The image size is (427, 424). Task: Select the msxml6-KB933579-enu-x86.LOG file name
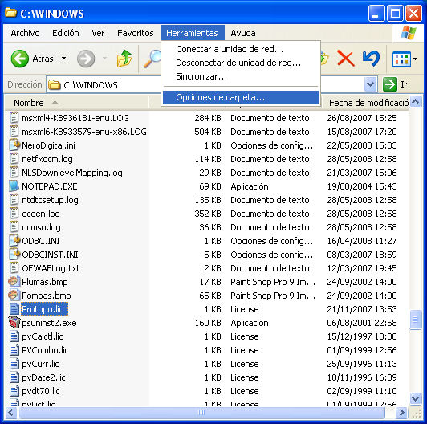coord(84,132)
